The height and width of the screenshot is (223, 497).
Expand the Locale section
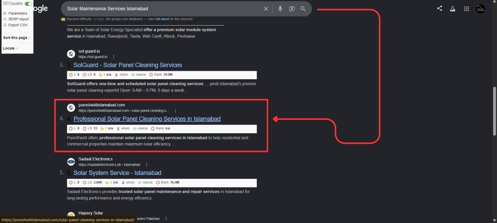[10, 48]
